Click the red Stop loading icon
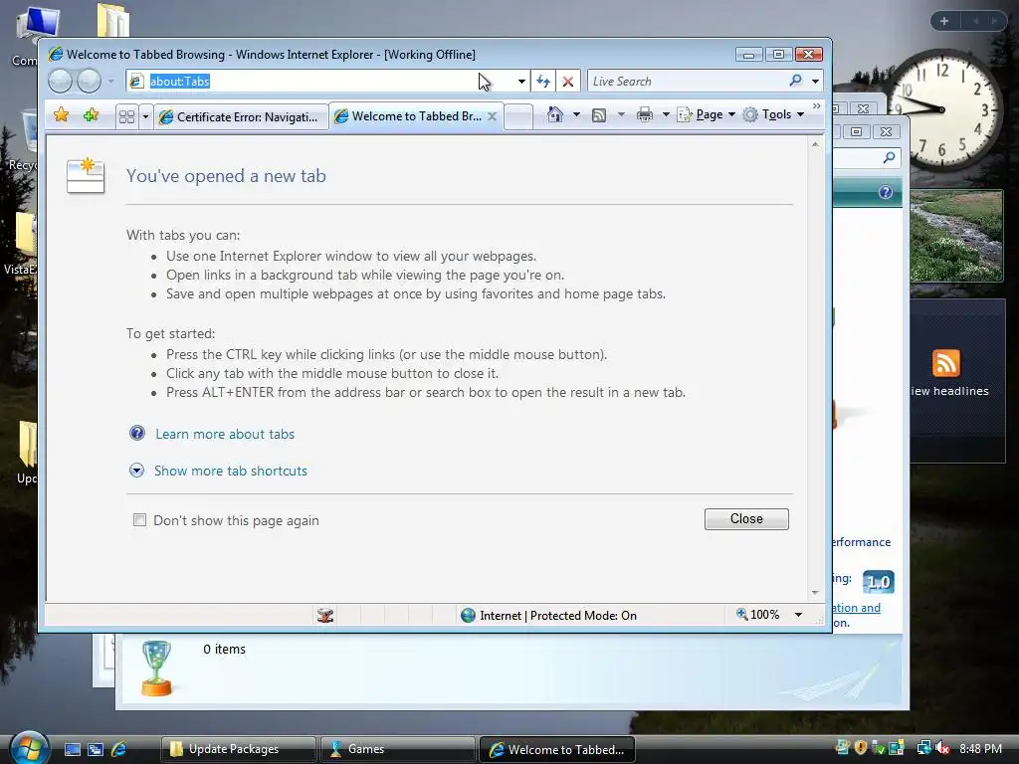This screenshot has height=764, width=1019. (568, 82)
